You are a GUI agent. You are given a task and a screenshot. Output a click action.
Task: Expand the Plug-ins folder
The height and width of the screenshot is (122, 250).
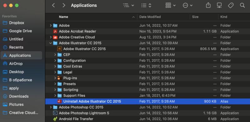coord(55,78)
